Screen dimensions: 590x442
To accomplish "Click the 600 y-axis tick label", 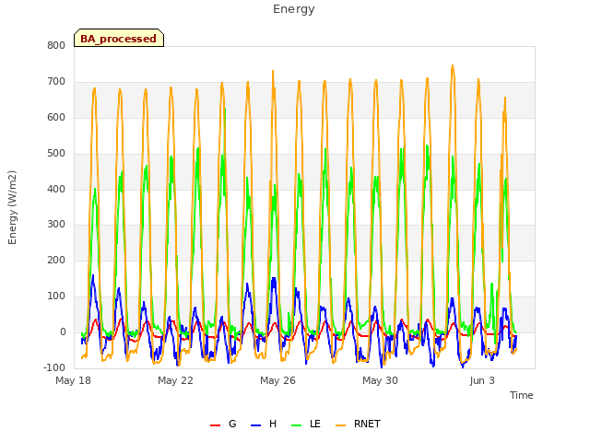I will pyautogui.click(x=56, y=117).
